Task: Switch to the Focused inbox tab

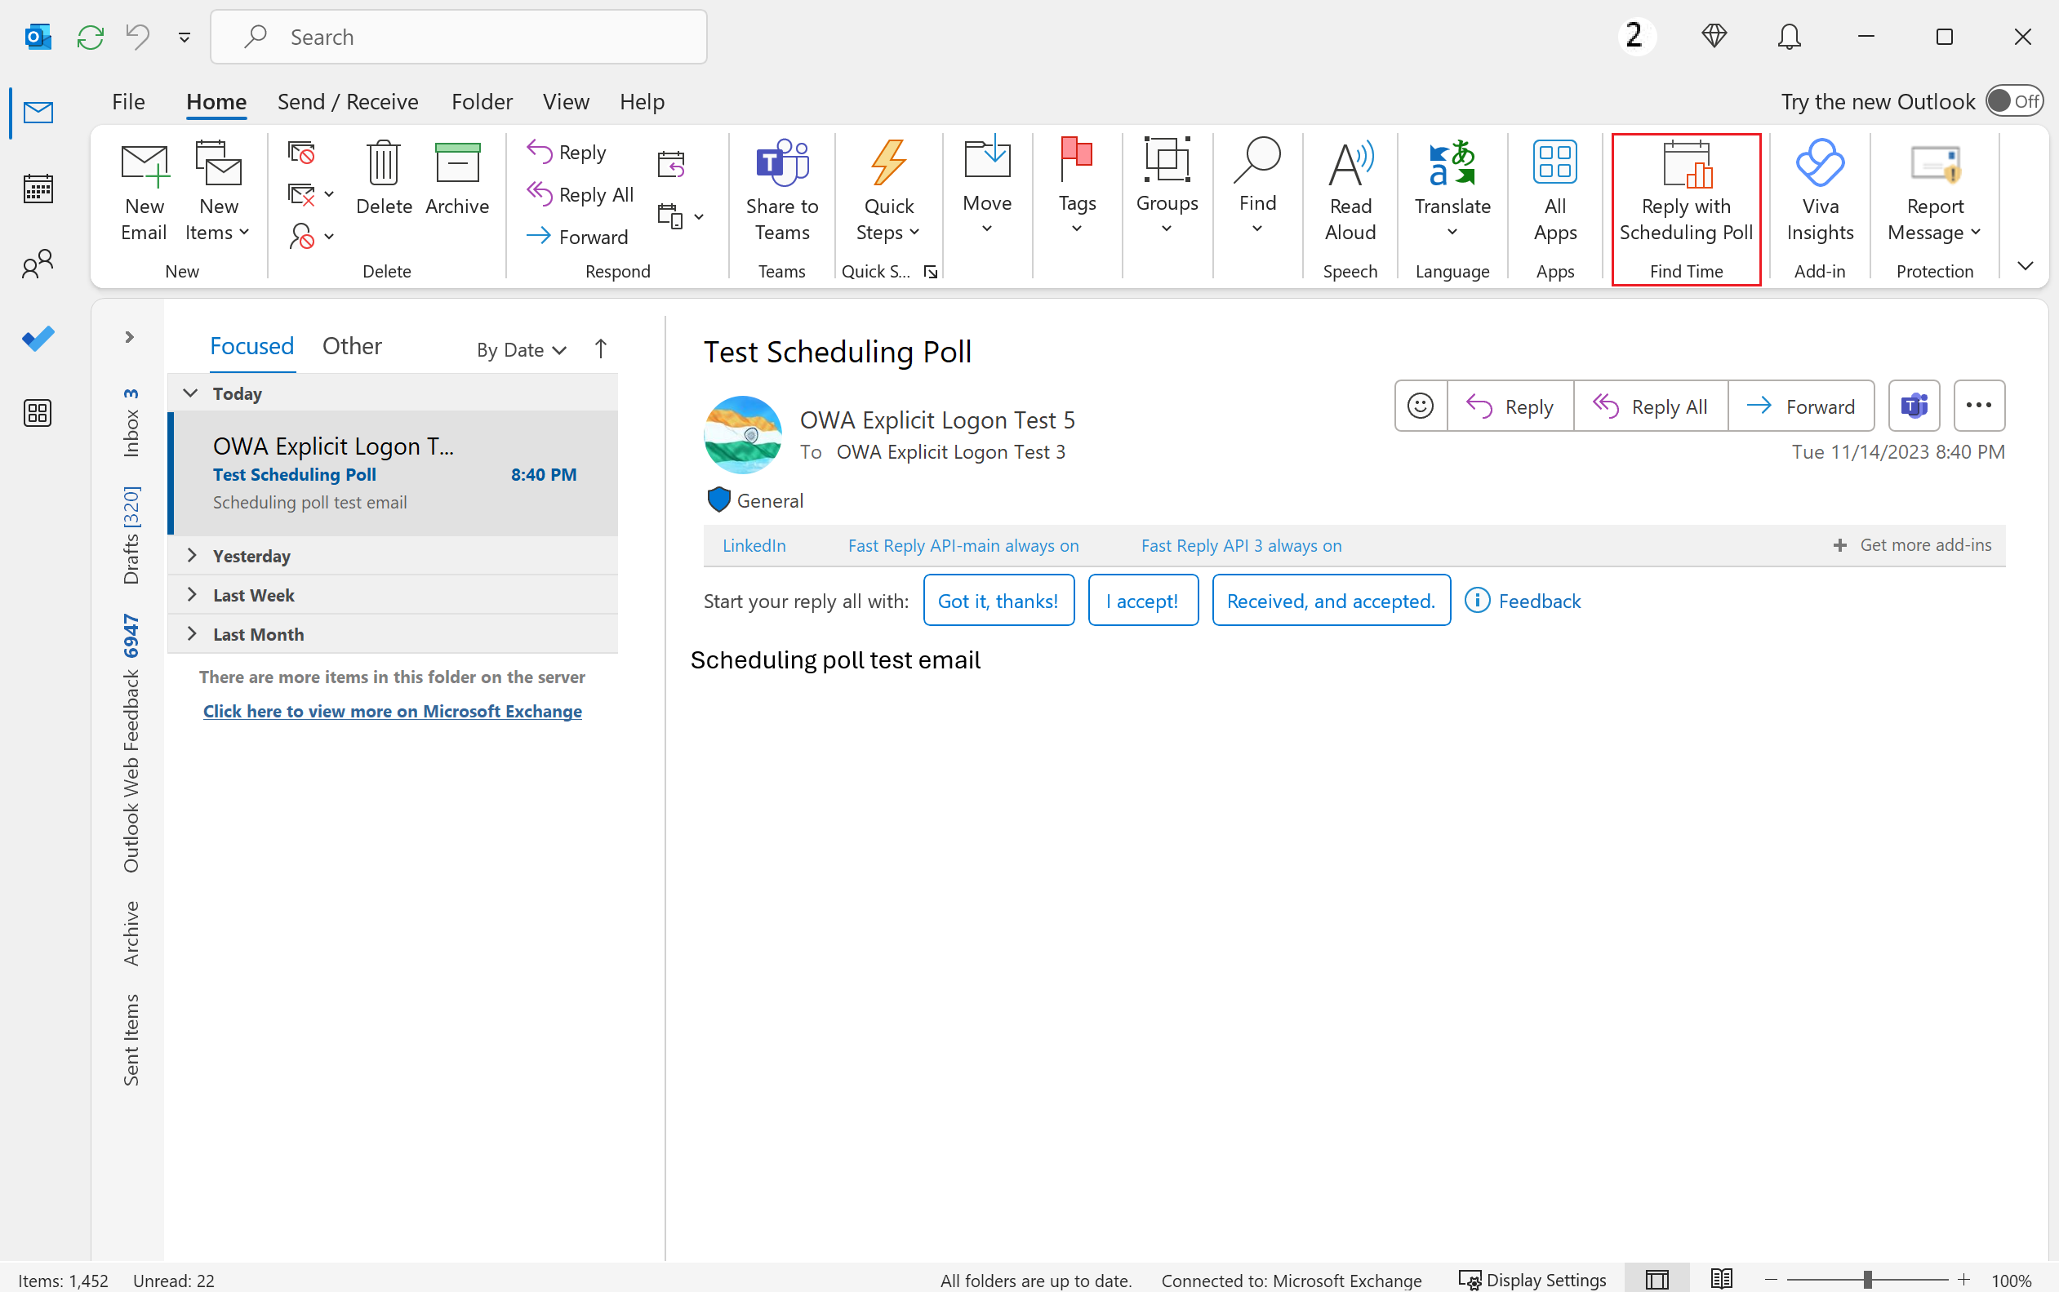Action: (253, 345)
